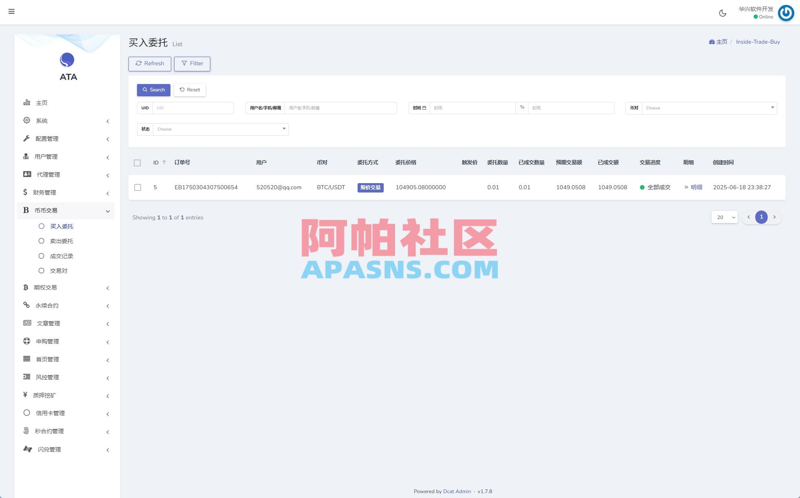Click the green 全部成交 status indicator
The width and height of the screenshot is (800, 498).
(x=642, y=187)
